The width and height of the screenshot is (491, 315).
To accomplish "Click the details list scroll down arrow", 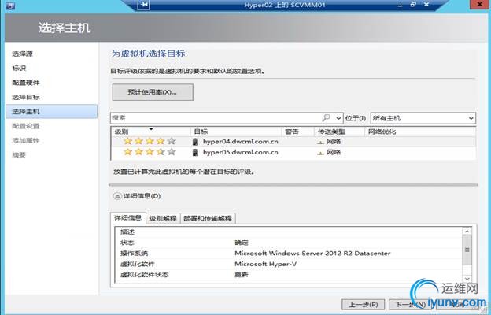I will (x=467, y=279).
